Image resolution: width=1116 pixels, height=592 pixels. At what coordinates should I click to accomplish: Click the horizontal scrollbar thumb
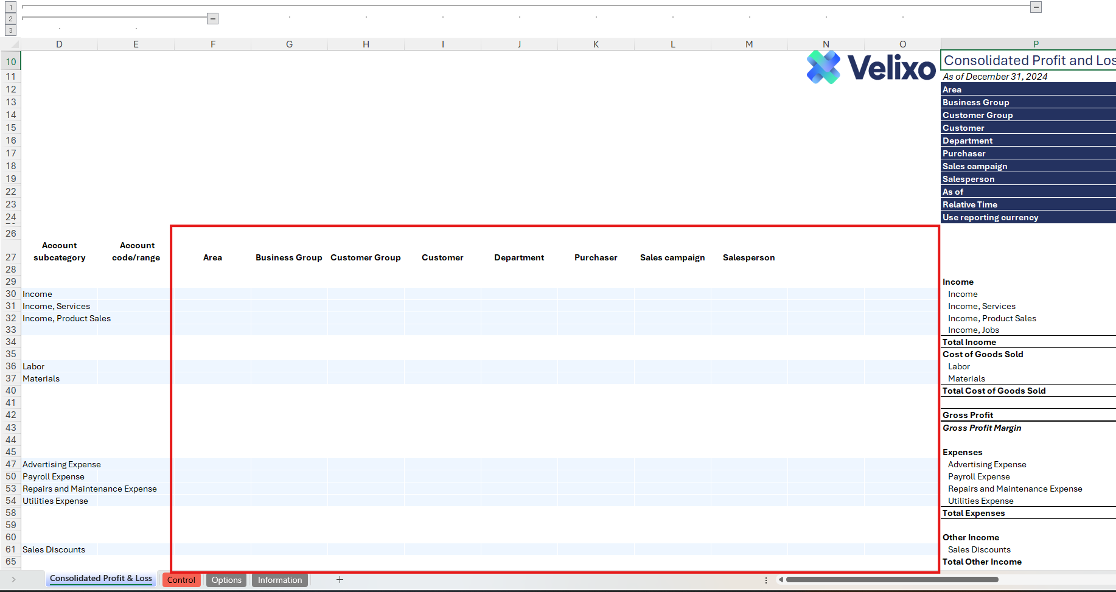tap(891, 580)
